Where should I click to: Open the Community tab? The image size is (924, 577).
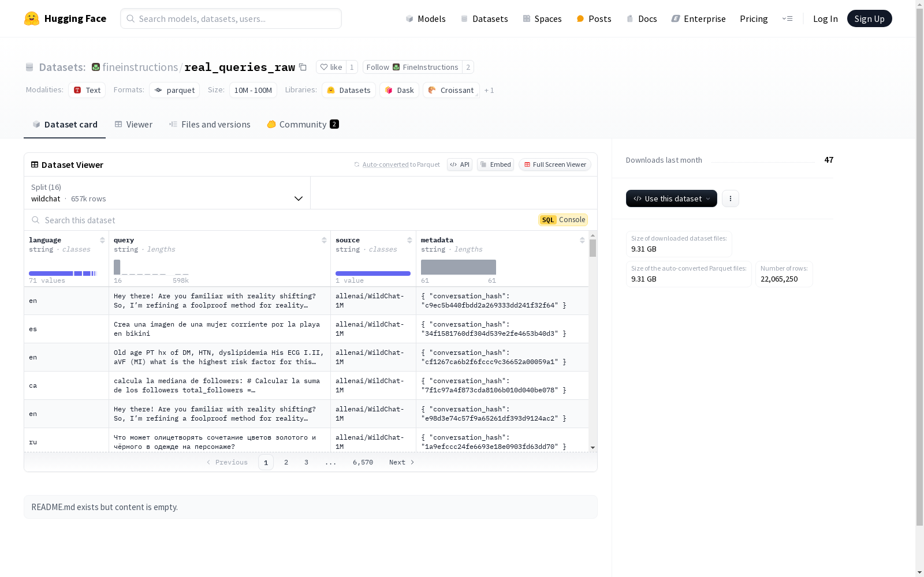tap(303, 124)
